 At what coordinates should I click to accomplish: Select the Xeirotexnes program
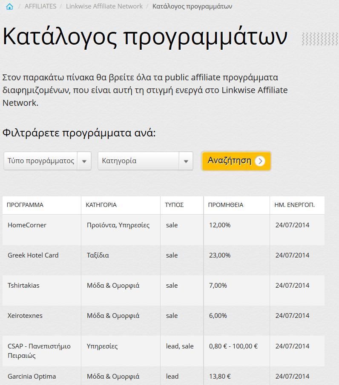pos(25,316)
